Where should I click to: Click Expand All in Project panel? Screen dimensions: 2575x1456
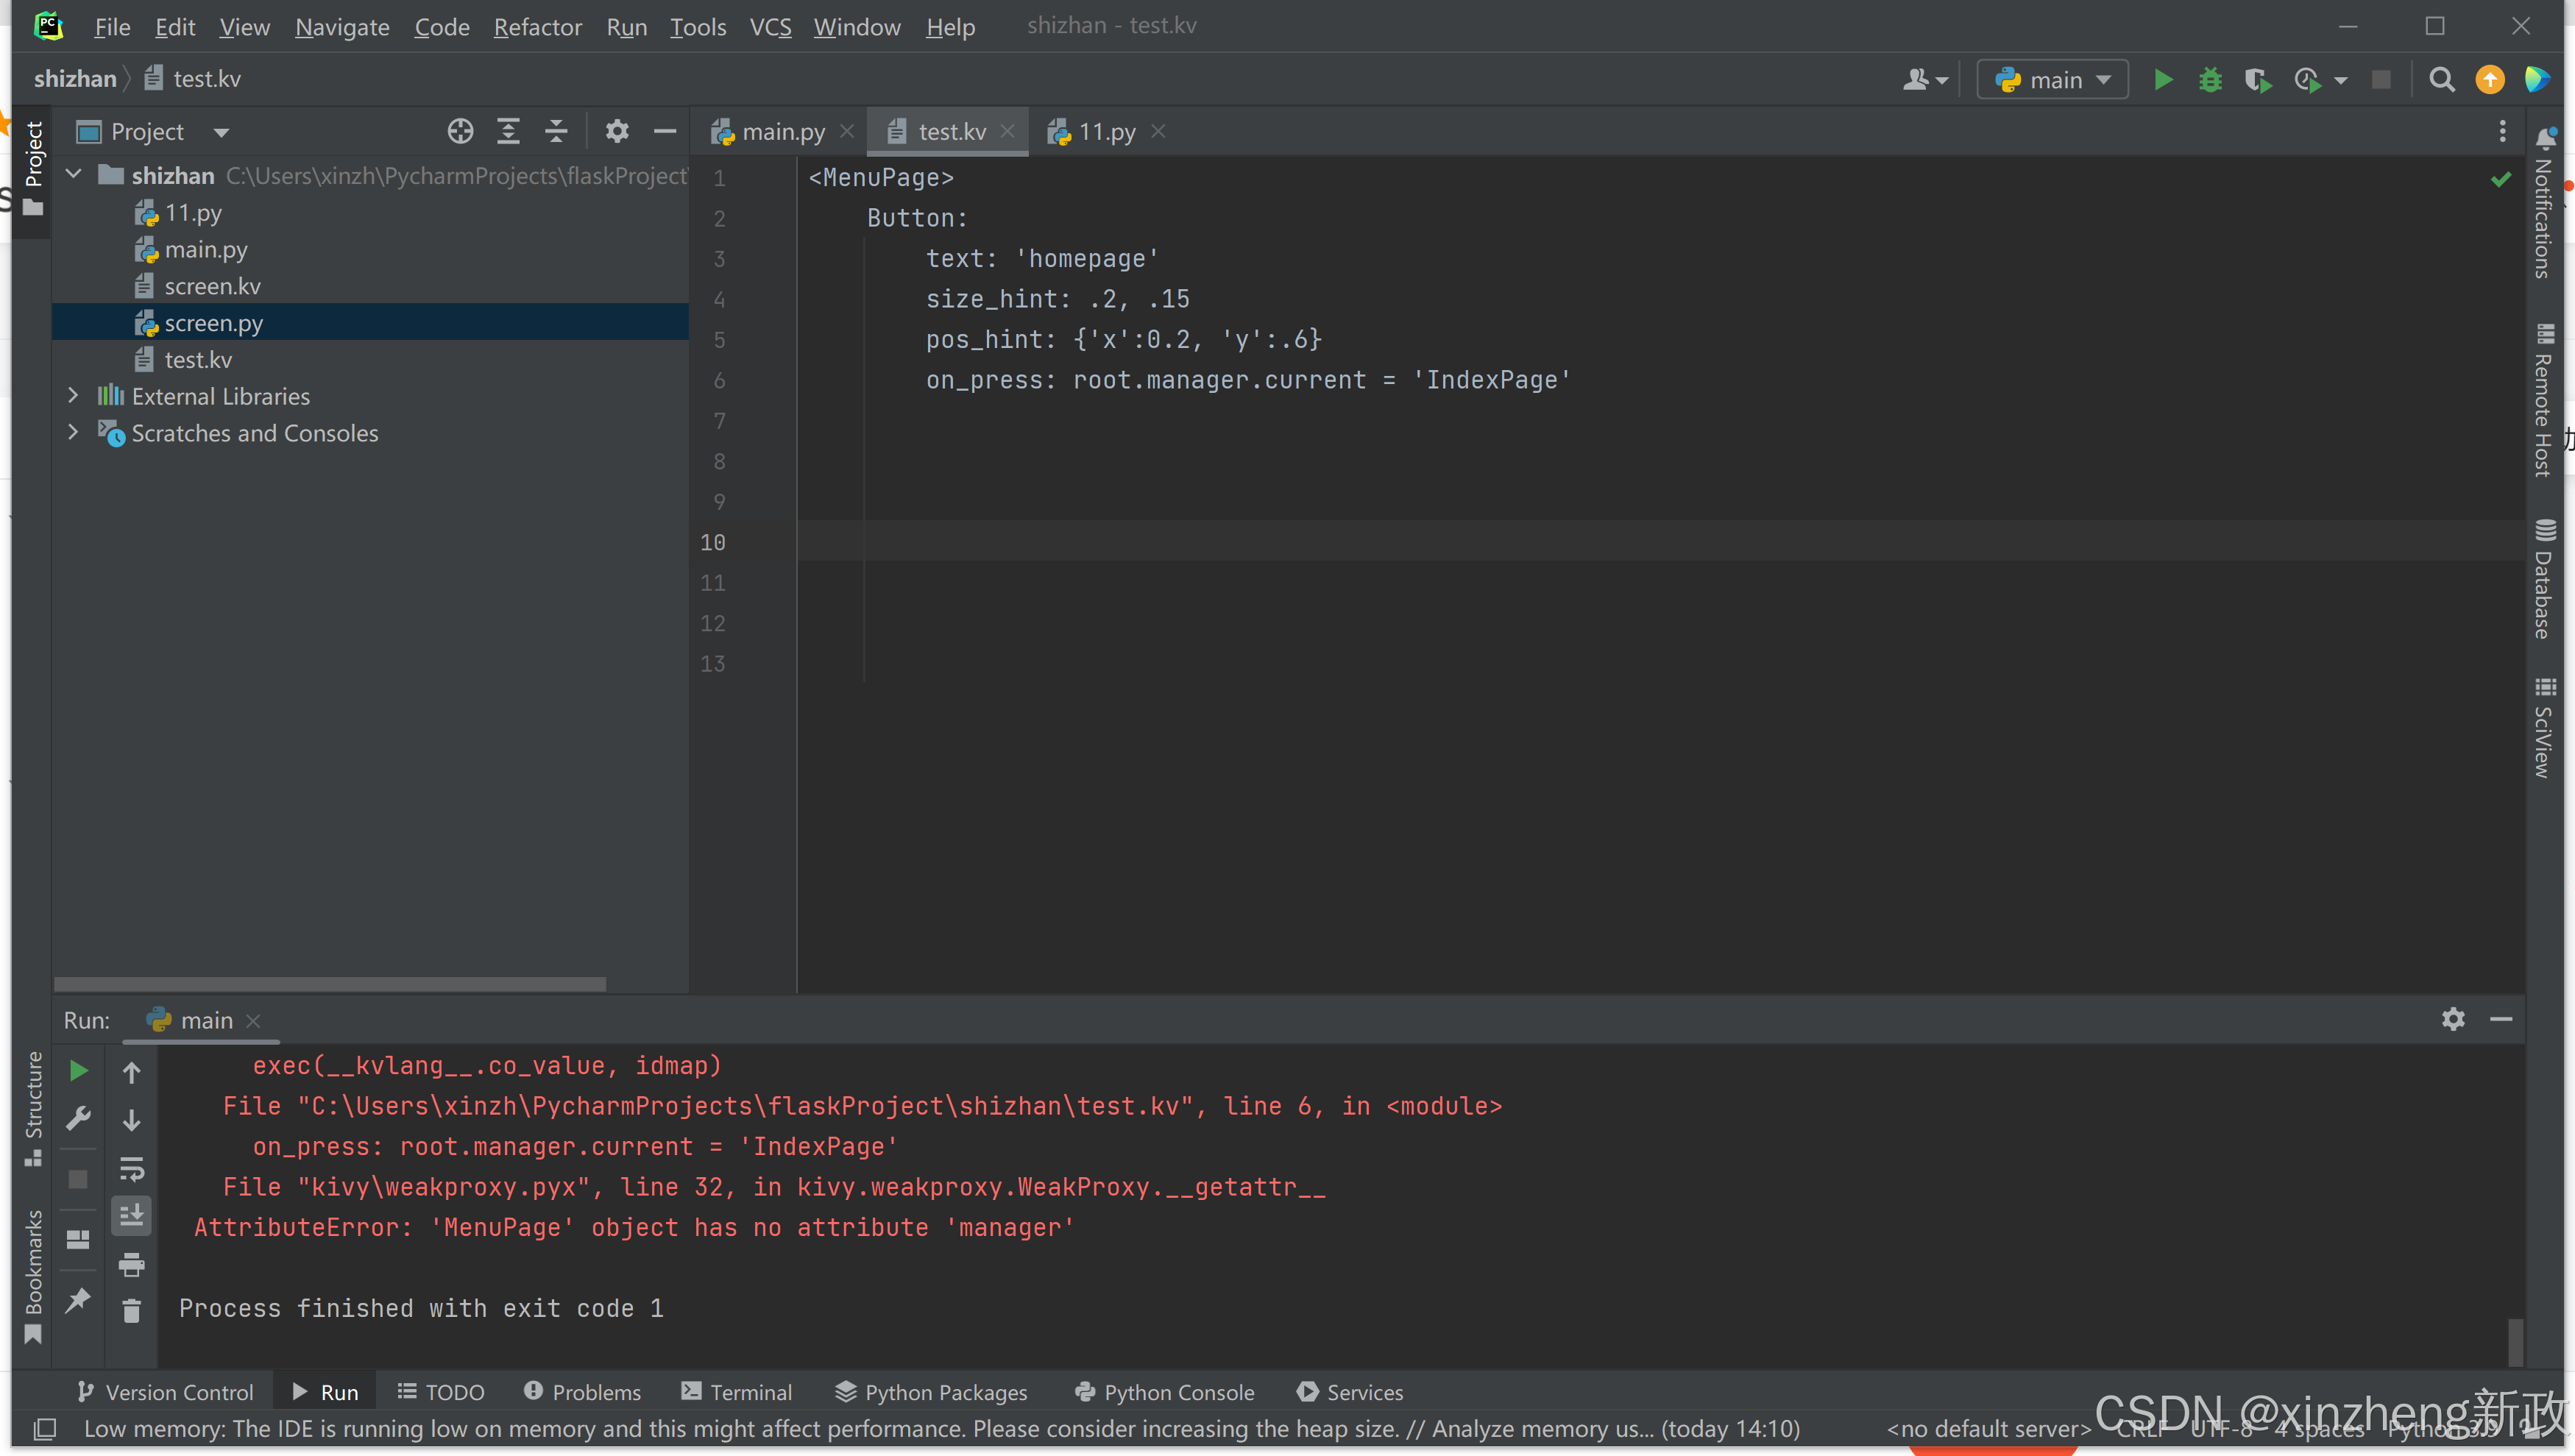[508, 131]
